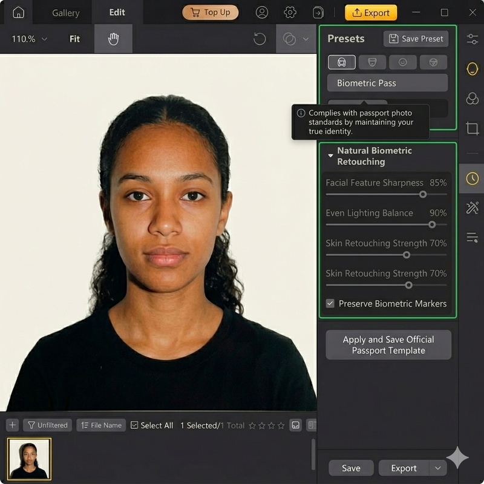The image size is (484, 484).
Task: Enable Preserve Biometric Markers checkbox
Action: 331,304
